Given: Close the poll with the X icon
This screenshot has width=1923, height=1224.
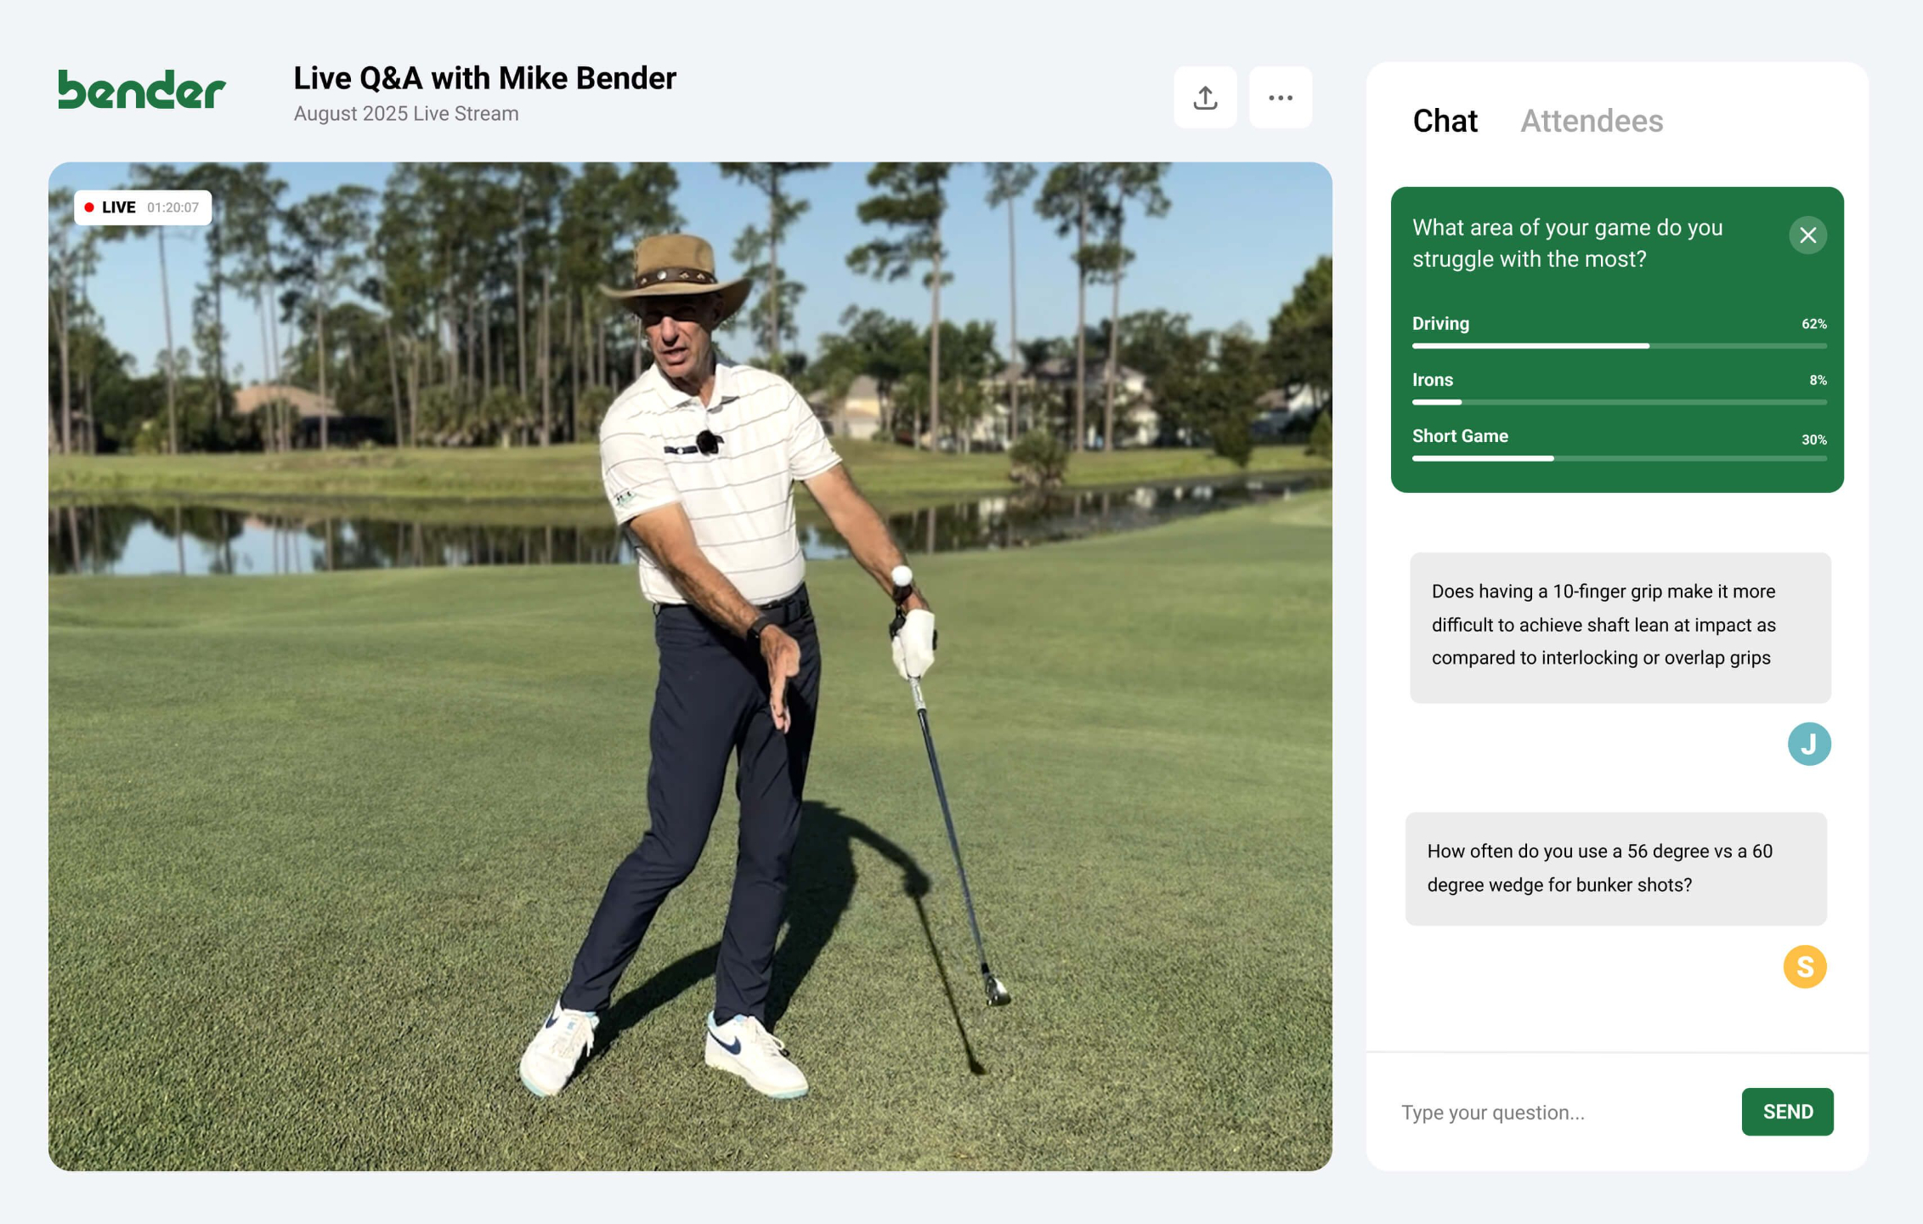Looking at the screenshot, I should (1807, 235).
